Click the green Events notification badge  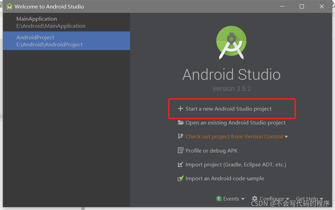tap(218, 199)
